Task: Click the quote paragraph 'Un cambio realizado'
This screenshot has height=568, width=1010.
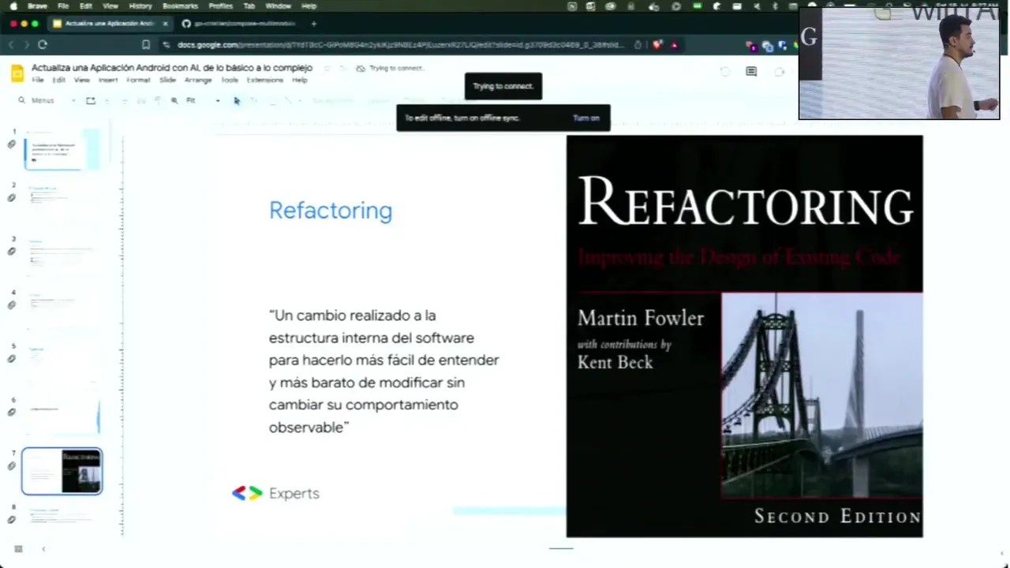Action: [383, 371]
